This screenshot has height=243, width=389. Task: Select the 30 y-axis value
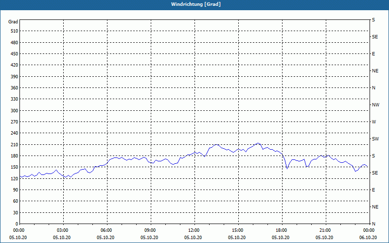tap(16, 213)
